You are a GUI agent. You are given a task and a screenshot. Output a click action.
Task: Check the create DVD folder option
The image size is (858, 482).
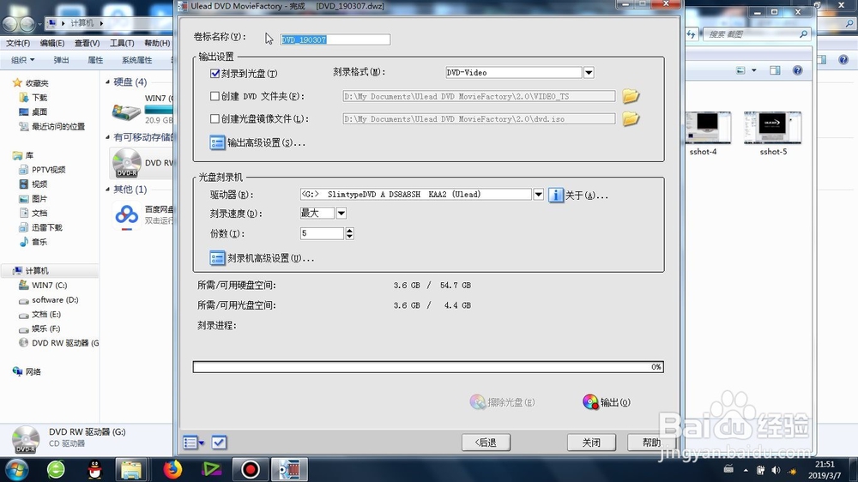point(215,96)
